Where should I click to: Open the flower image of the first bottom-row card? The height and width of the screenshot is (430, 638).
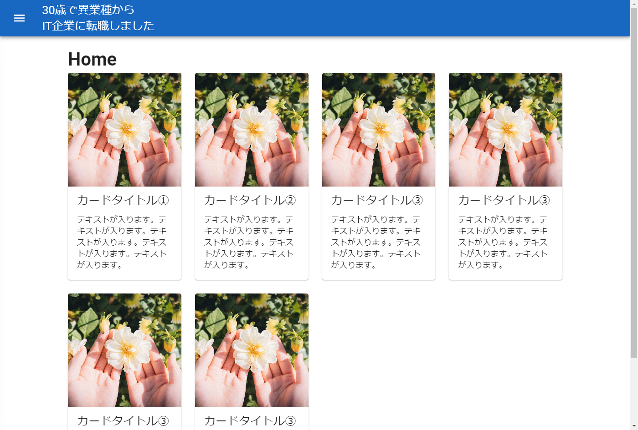pyautogui.click(x=124, y=350)
